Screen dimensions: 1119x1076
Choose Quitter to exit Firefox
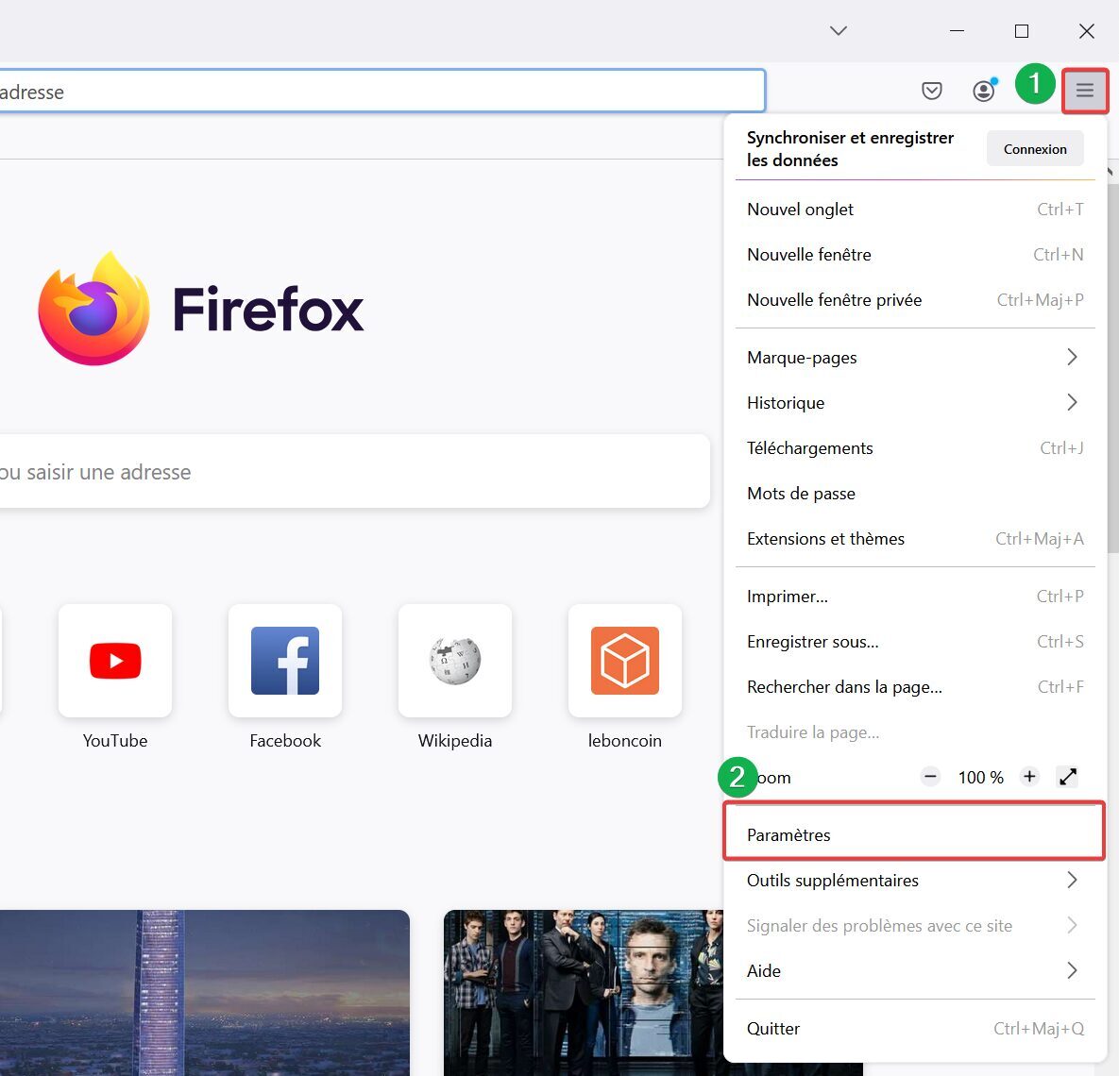click(915, 1028)
